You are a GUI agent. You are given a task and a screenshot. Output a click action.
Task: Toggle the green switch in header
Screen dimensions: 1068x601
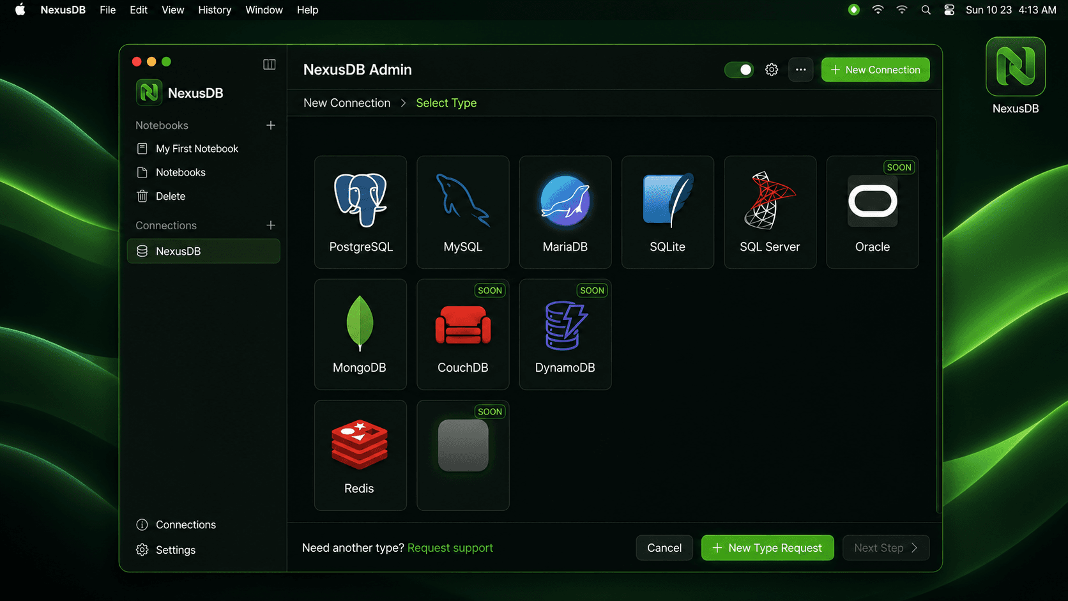739,70
